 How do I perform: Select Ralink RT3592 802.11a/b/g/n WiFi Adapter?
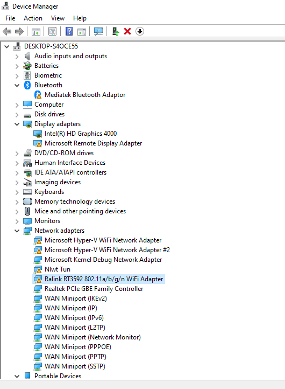[x=104, y=279]
